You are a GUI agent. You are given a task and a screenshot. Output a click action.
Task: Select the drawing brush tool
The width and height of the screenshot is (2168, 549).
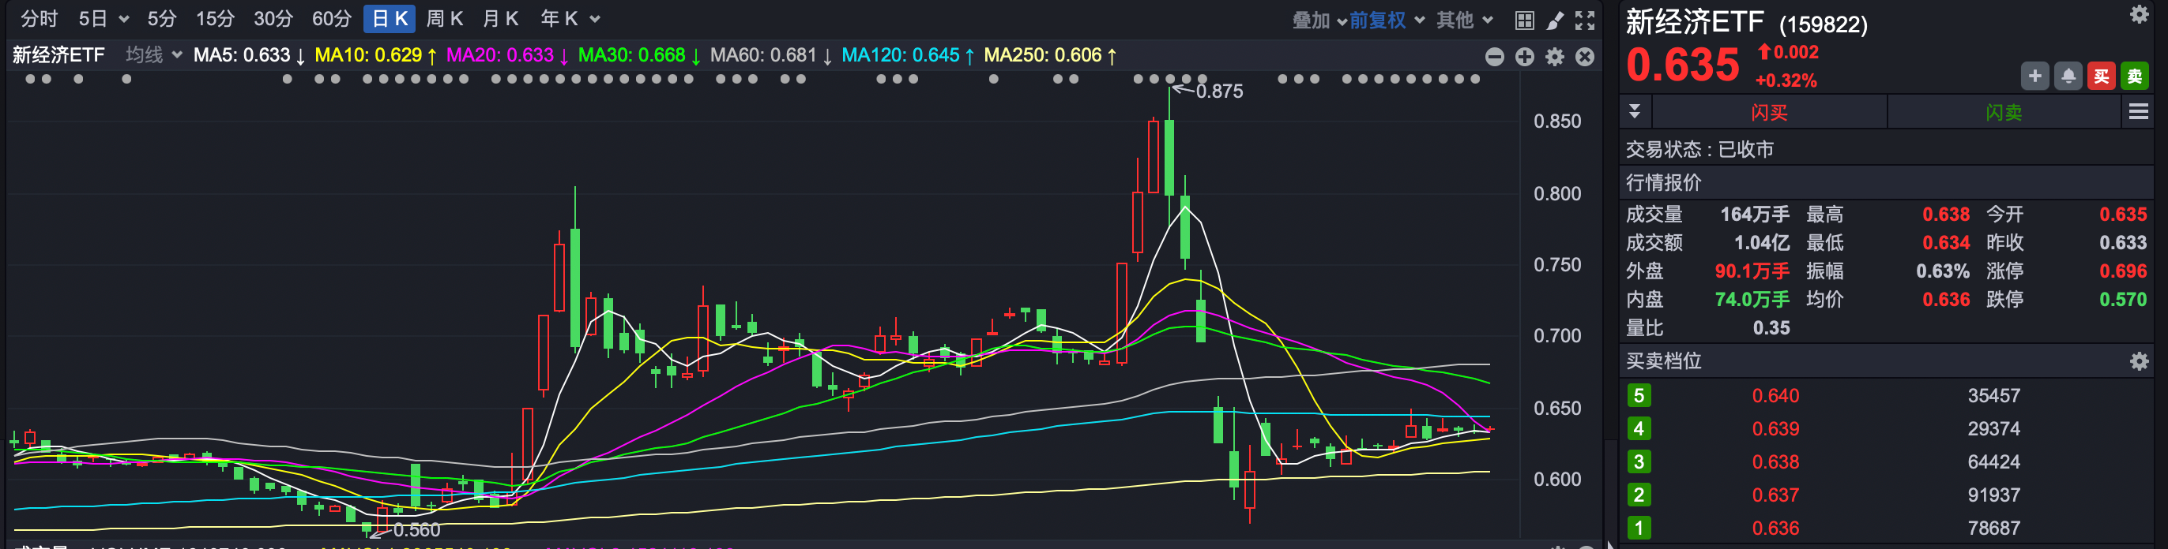click(x=1554, y=21)
